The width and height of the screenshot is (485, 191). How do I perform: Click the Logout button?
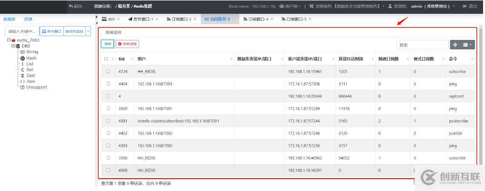pyautogui.click(x=470, y=6)
